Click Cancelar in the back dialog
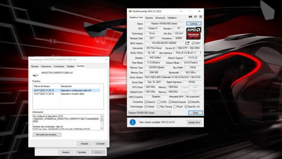 [82, 152]
